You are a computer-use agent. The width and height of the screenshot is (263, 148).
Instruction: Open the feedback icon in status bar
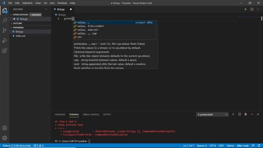[x=253, y=146]
